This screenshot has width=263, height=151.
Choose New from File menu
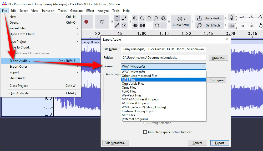click(x=41, y=17)
